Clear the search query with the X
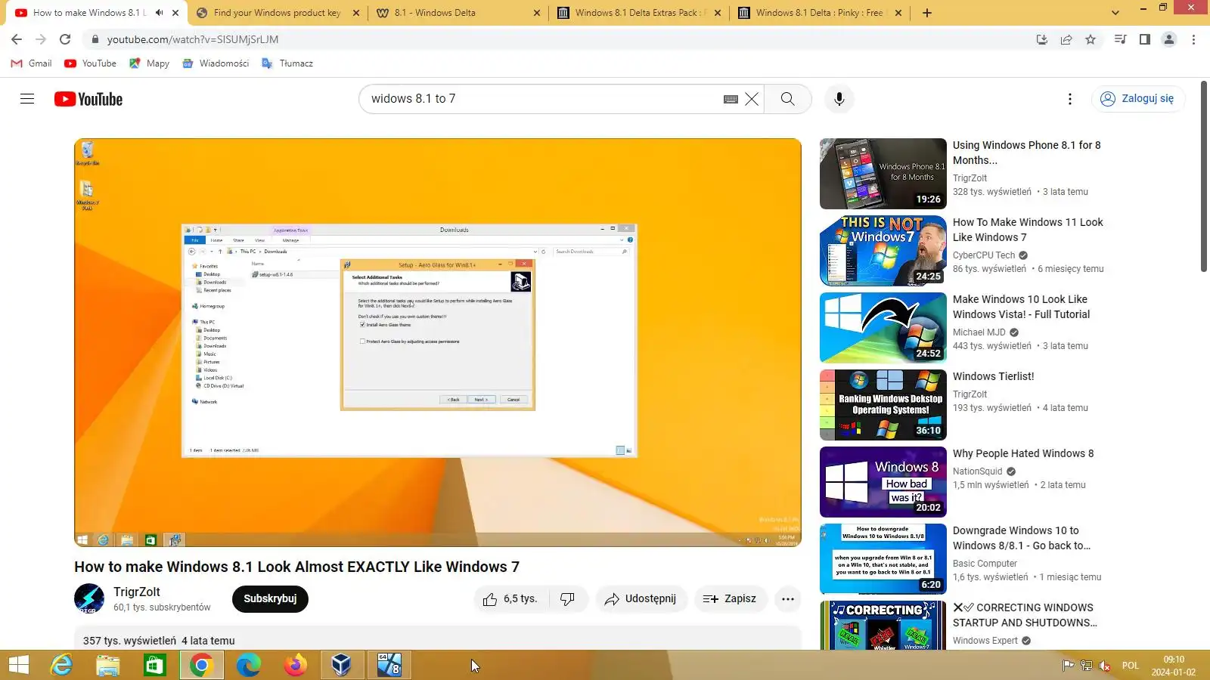1210x680 pixels. point(752,99)
